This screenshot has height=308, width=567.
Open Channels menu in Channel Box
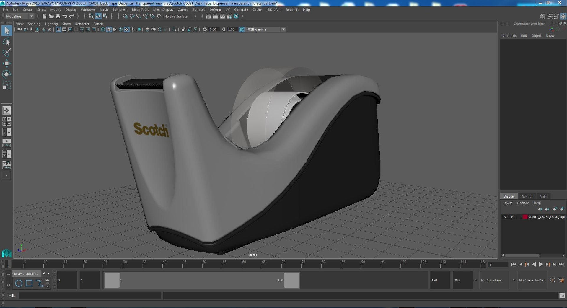509,35
